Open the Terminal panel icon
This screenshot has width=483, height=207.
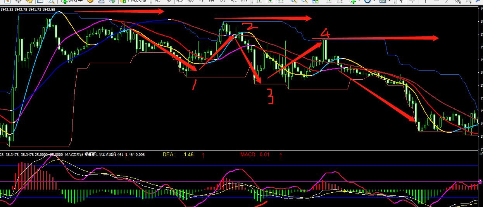[40, 1]
